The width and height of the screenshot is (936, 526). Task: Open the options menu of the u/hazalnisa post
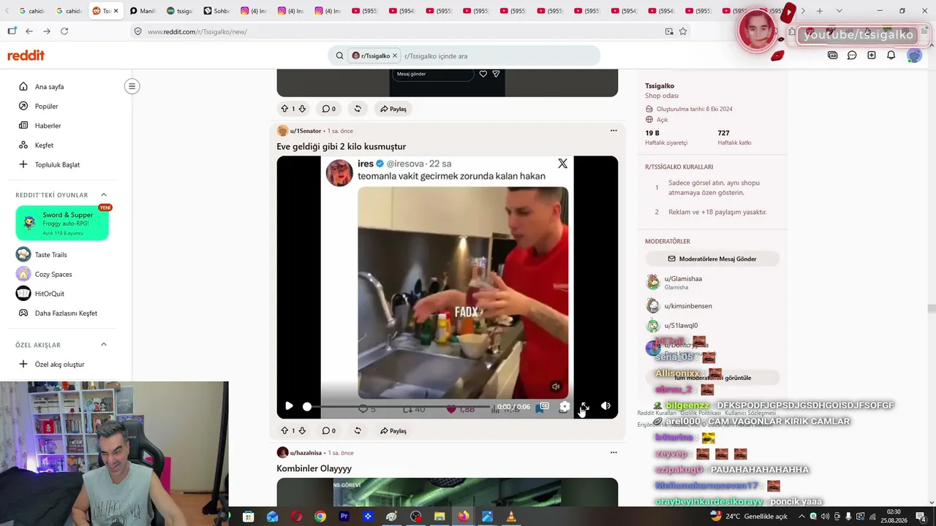(x=614, y=452)
